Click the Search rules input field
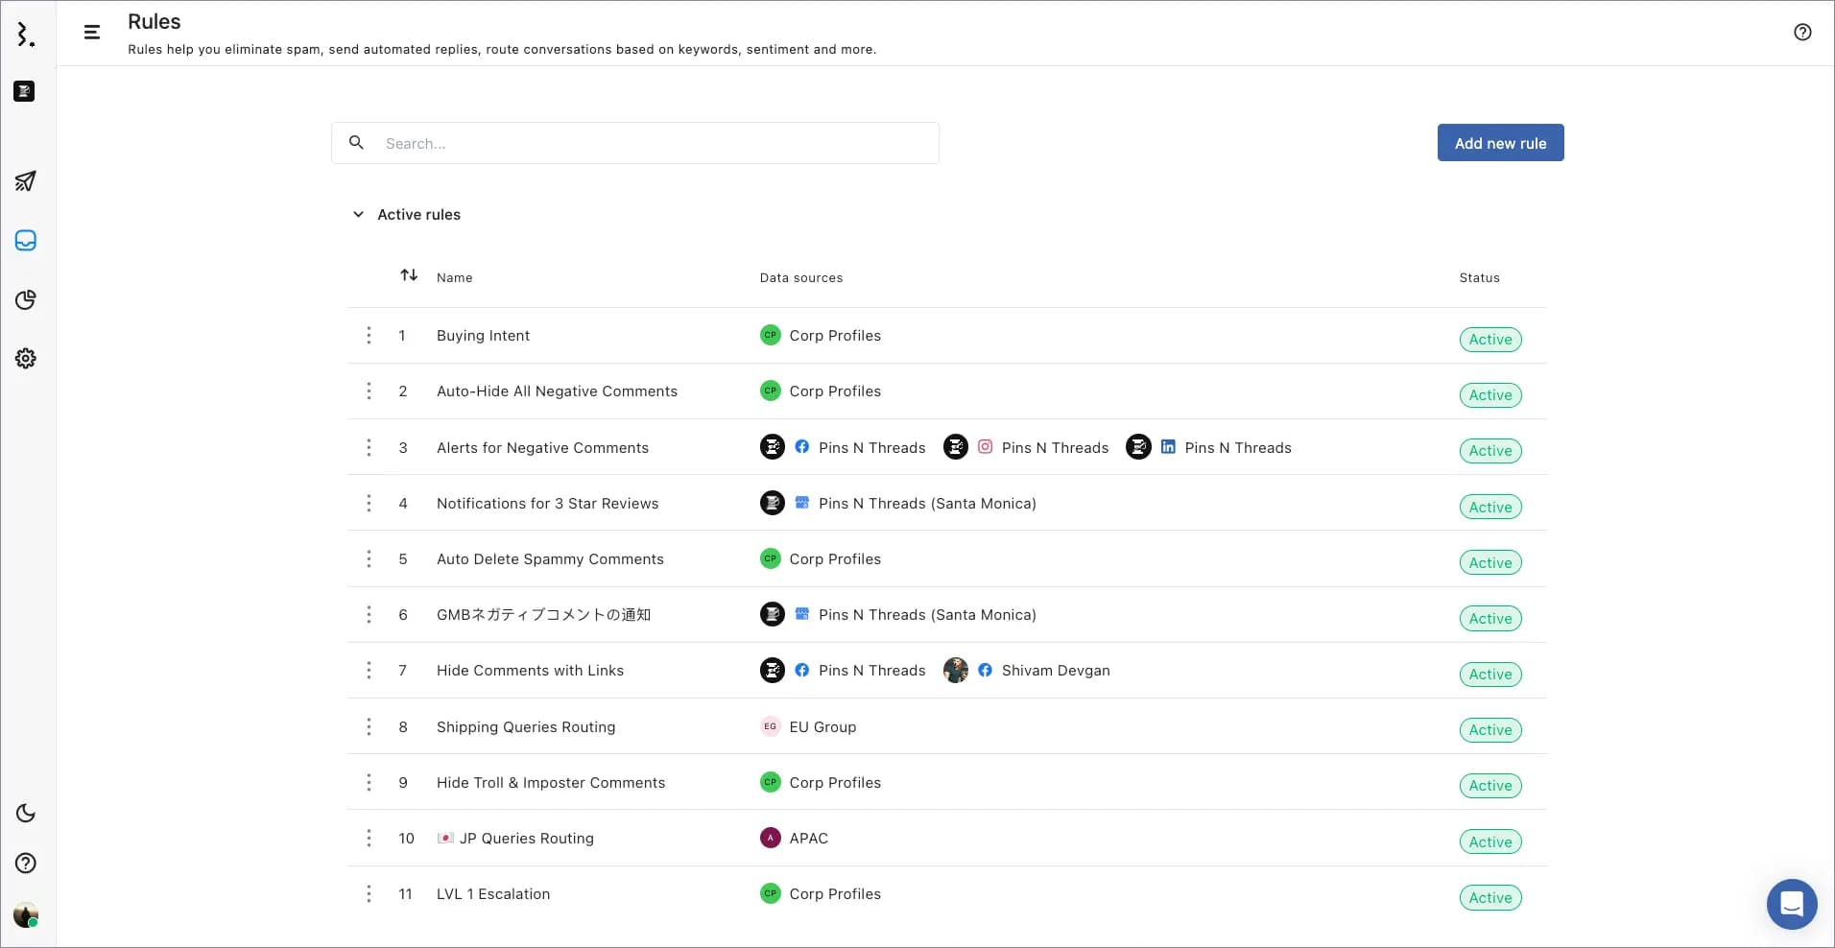Viewport: 1835px width, 948px height. click(x=653, y=144)
